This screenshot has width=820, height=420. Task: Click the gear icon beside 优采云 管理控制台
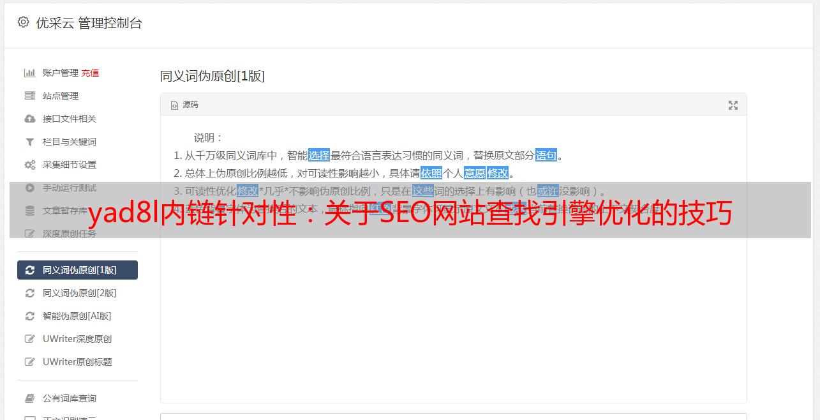pos(24,22)
